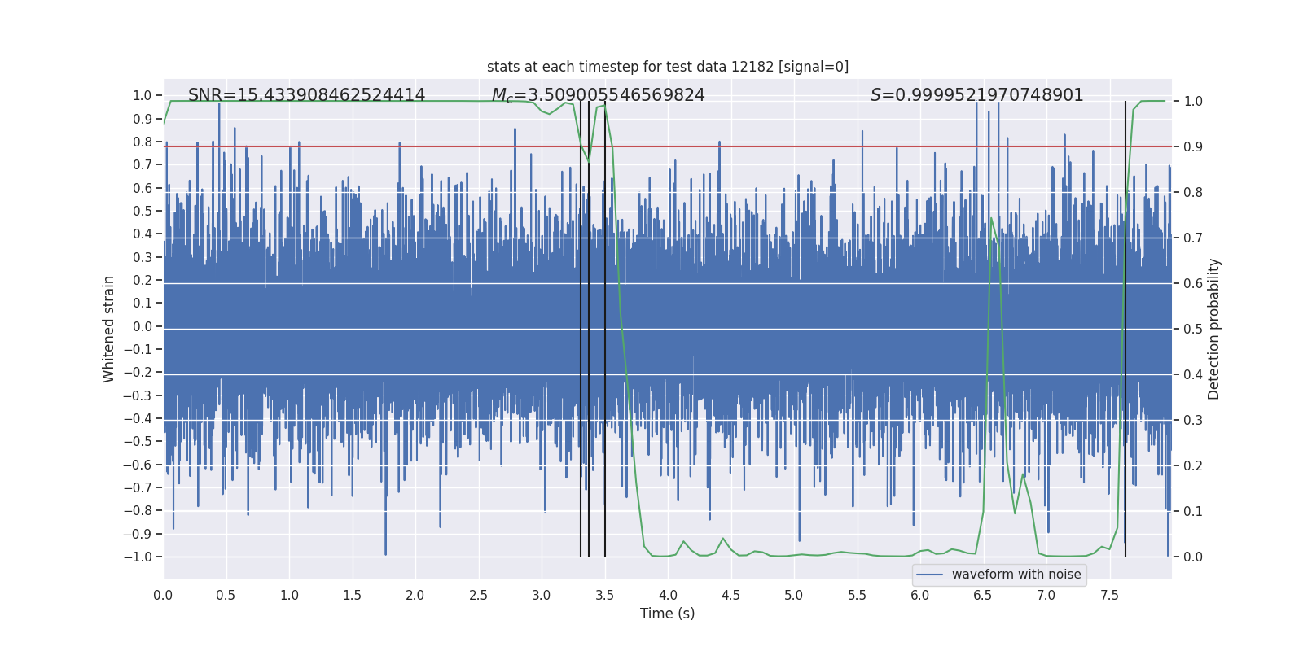This screenshot has height=651, width=1303.
Task: Select the SNR=15.433908462524414 annotation
Action: (x=306, y=95)
